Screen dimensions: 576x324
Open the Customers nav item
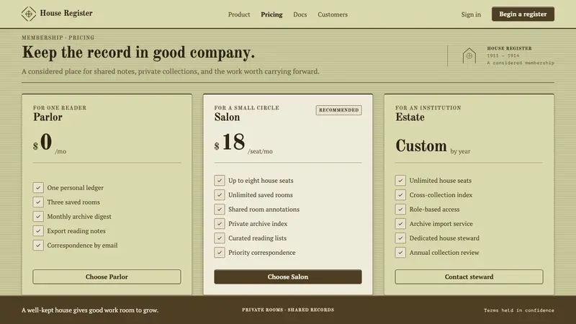(333, 14)
